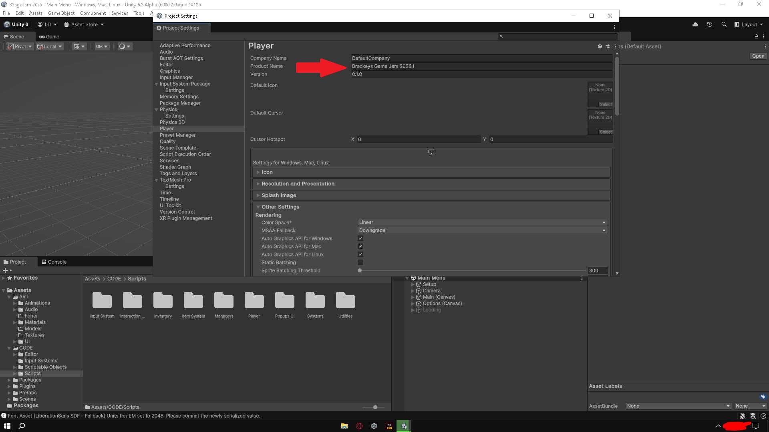Click the Camera GameObject cube icon
Screen dimensions: 769x432
tap(419, 291)
